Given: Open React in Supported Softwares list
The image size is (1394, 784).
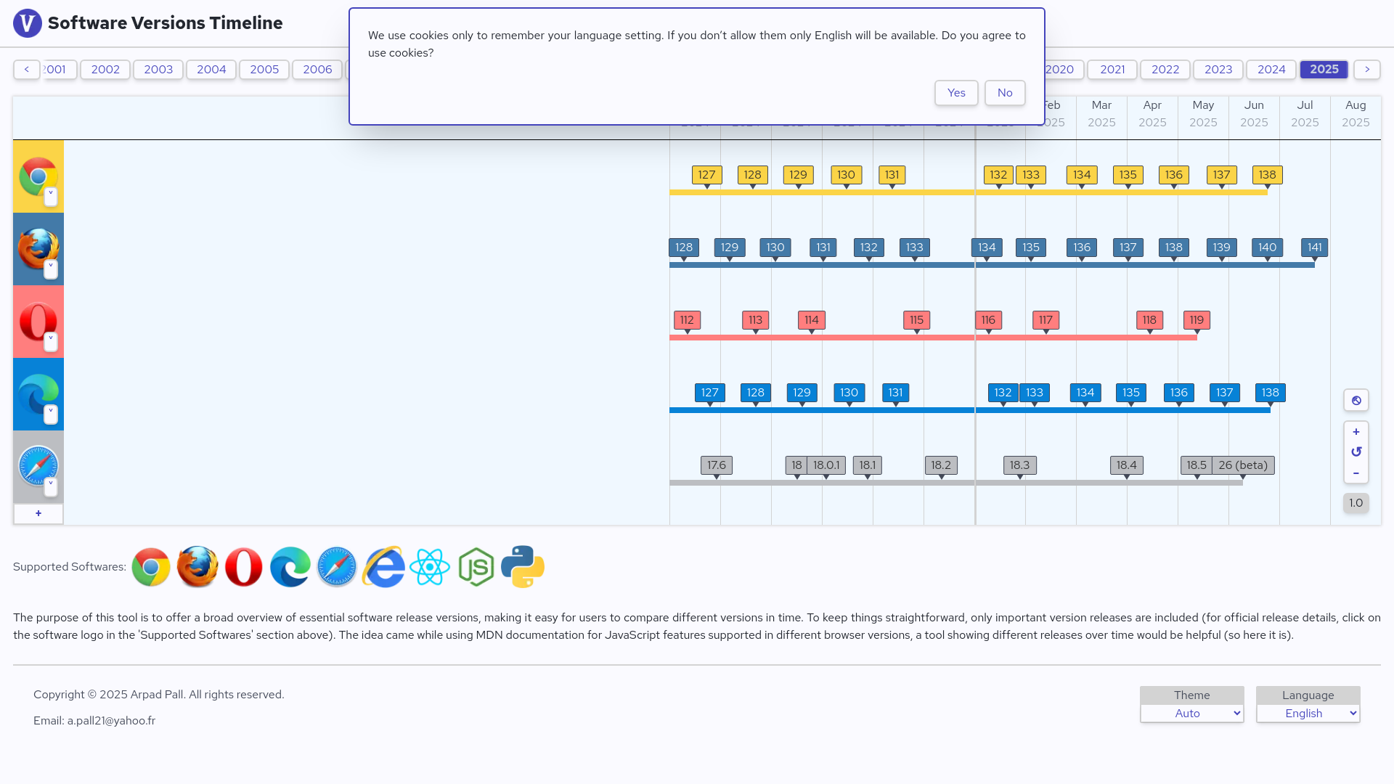Looking at the screenshot, I should 430,567.
